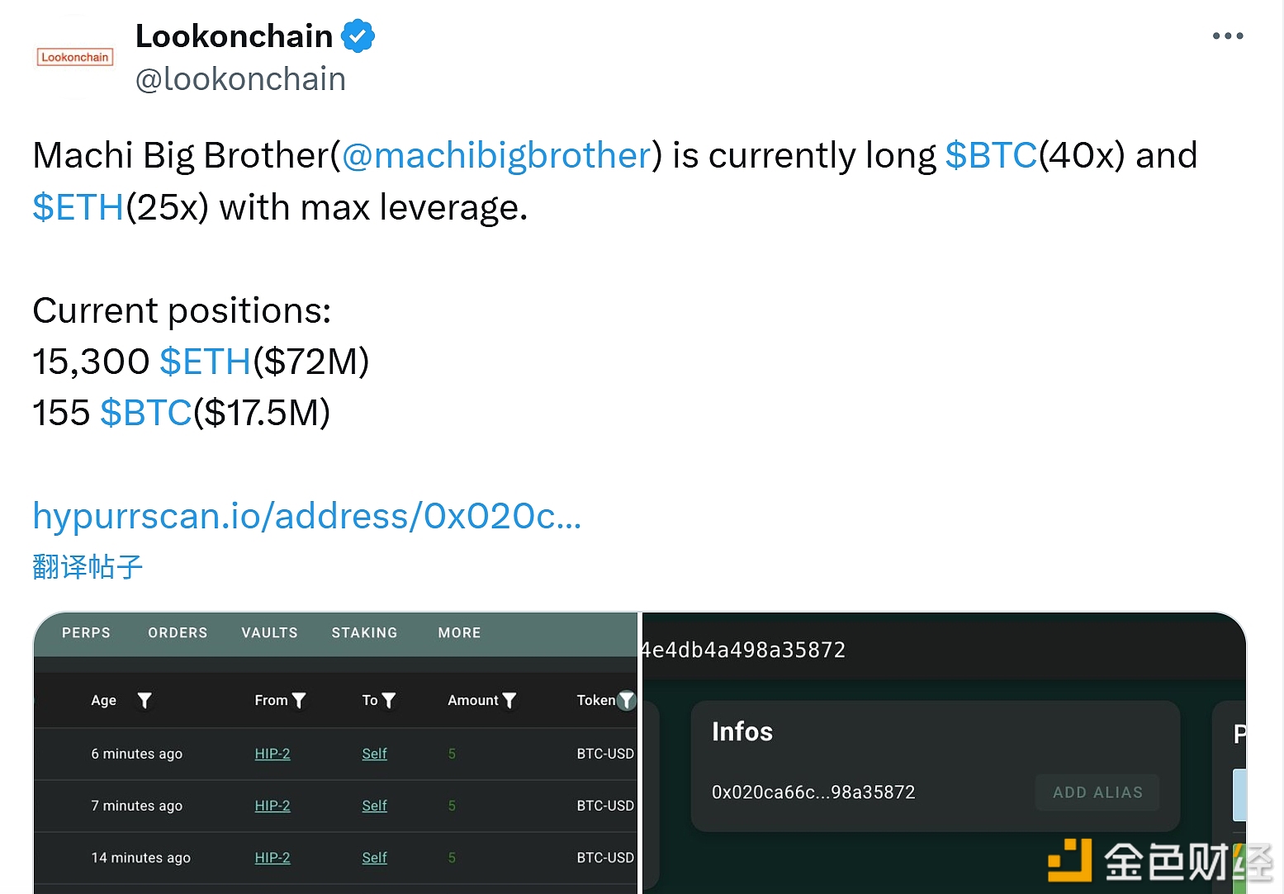Open the @machibigbrother mention link
The width and height of the screenshot is (1284, 894).
(x=496, y=155)
